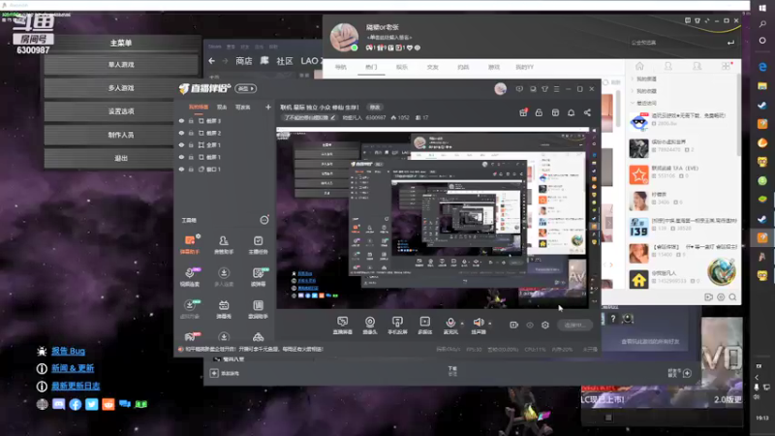Viewport: 775px width, 436px height.
Task: Click the bell notification icon in 直播伴侣
Action: click(571, 112)
